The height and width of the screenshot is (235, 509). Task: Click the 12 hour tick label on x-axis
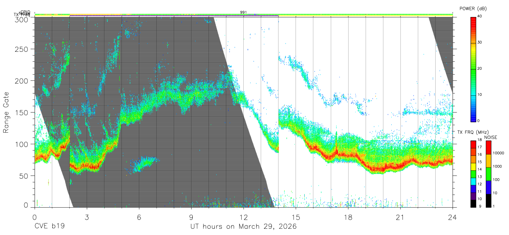coord(243,217)
